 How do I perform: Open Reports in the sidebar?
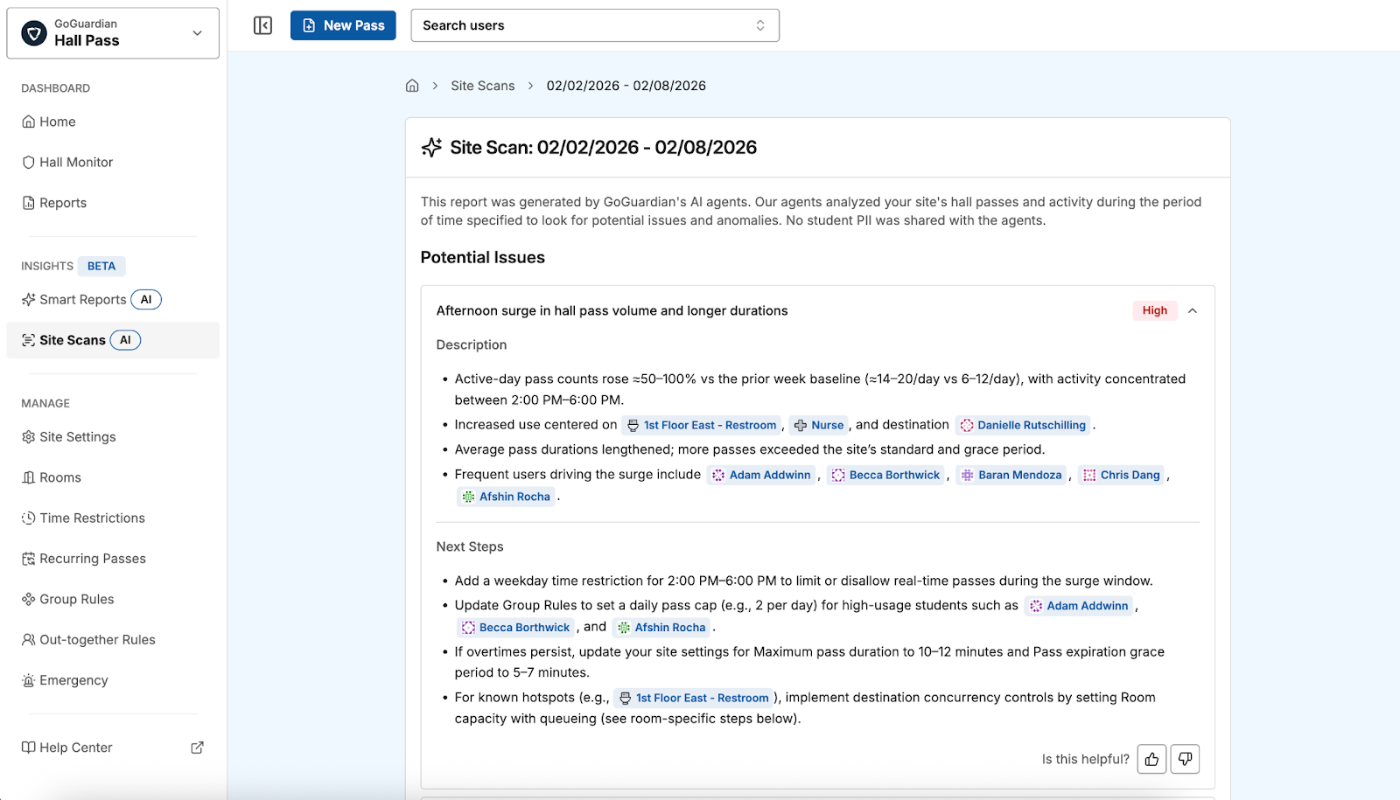pyautogui.click(x=113, y=203)
